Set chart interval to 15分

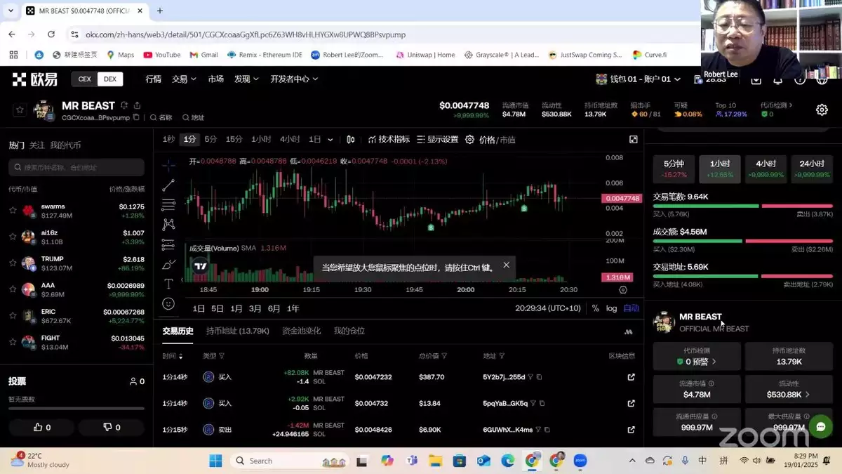[x=234, y=140]
